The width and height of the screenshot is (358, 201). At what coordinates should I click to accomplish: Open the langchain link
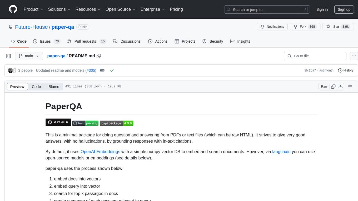pyautogui.click(x=281, y=152)
